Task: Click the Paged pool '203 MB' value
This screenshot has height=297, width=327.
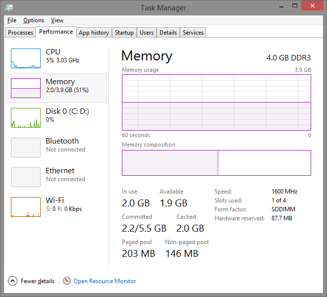Action: coord(138,253)
